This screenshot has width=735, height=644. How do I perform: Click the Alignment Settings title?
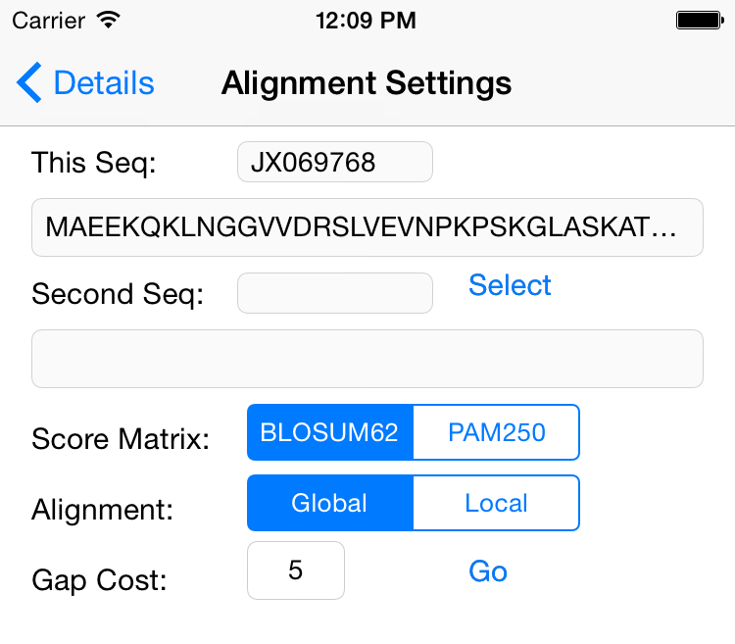pyautogui.click(x=367, y=83)
